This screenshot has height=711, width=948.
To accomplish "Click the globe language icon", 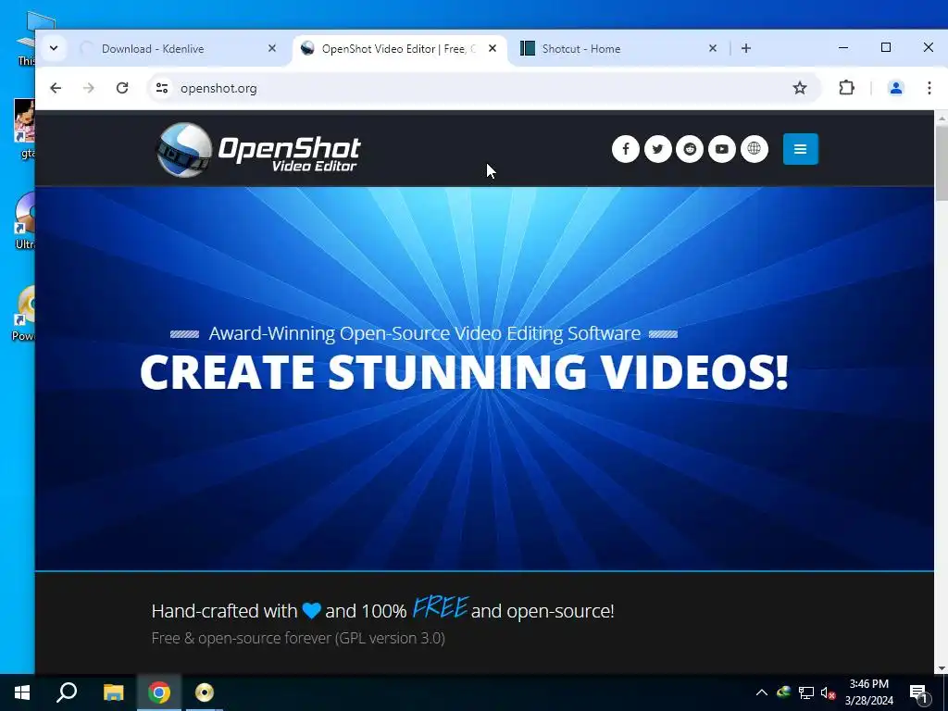I will (754, 149).
